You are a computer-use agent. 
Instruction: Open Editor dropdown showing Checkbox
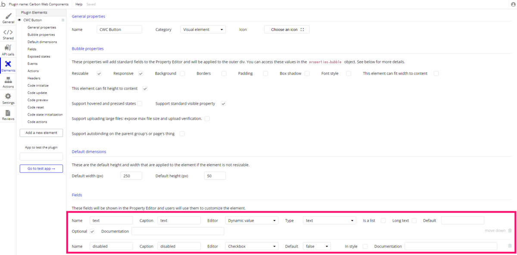252,246
